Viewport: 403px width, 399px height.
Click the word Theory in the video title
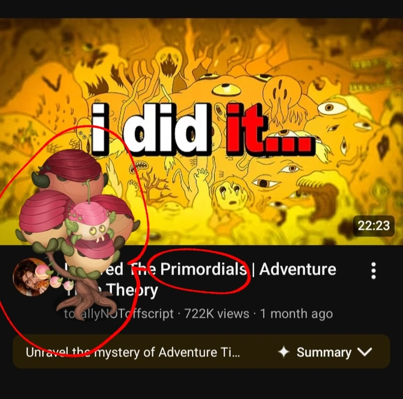click(x=132, y=291)
